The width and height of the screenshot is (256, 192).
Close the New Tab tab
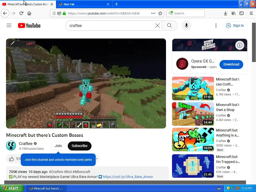tap(108, 4)
